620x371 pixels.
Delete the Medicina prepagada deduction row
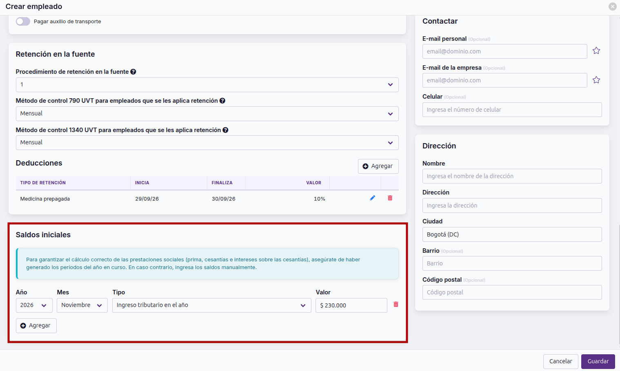click(x=390, y=198)
